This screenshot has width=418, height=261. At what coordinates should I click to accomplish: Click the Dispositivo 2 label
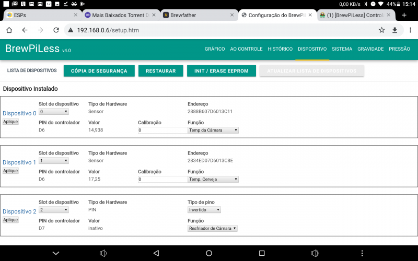(19, 211)
